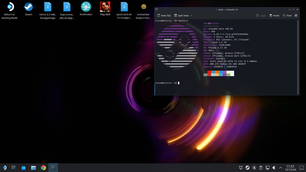The image size is (306, 172).
Task: Open the Split View dropdown arrow
Action: [191, 16]
